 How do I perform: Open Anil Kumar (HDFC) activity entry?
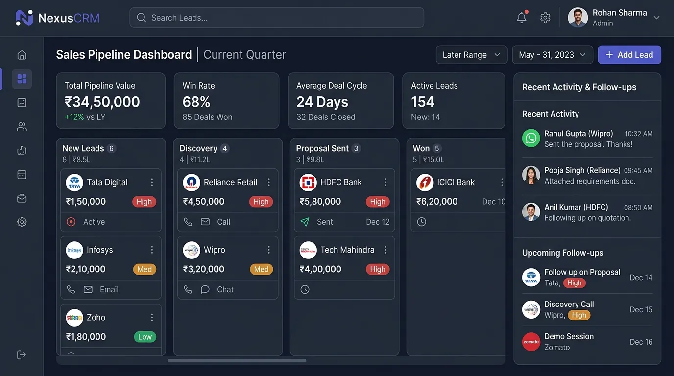pyautogui.click(x=587, y=212)
